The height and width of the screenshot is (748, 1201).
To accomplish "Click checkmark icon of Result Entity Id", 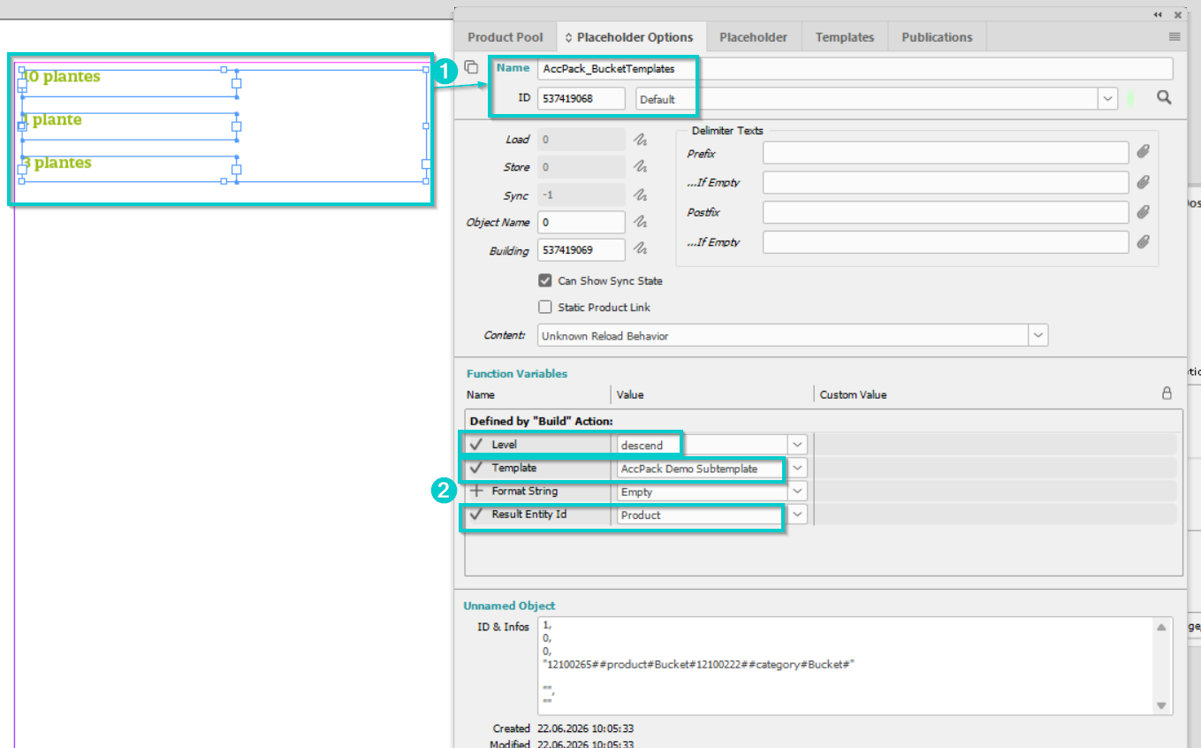I will (476, 514).
